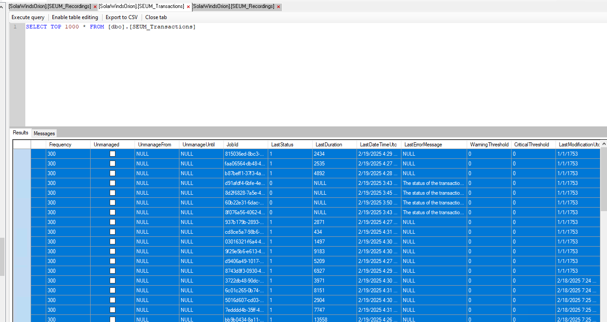Screen dimensions: 607x322
Task: Toggle Unmanaged checkbox for JobId 815036ed-8bc3
Action: tap(112, 154)
